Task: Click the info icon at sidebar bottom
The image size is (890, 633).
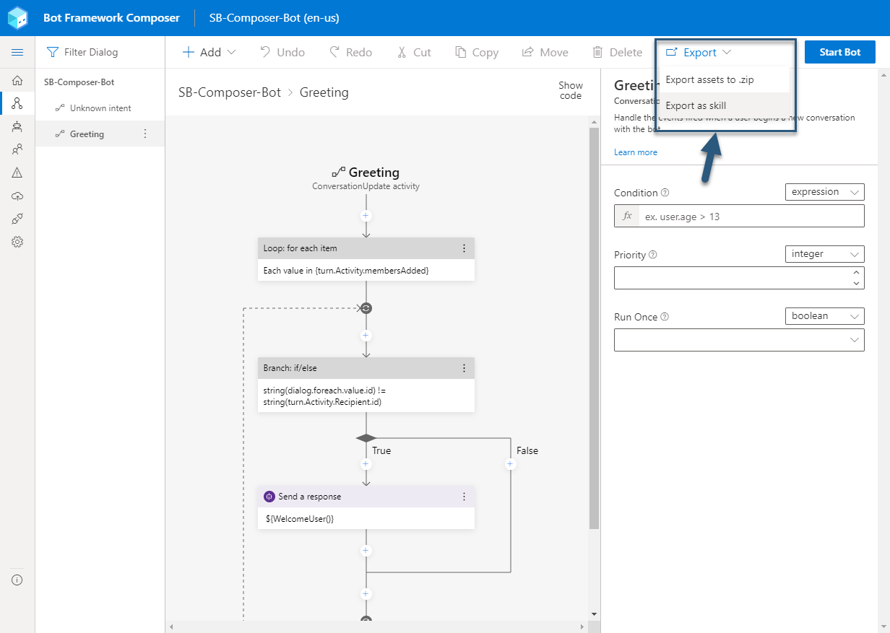Action: (x=17, y=580)
